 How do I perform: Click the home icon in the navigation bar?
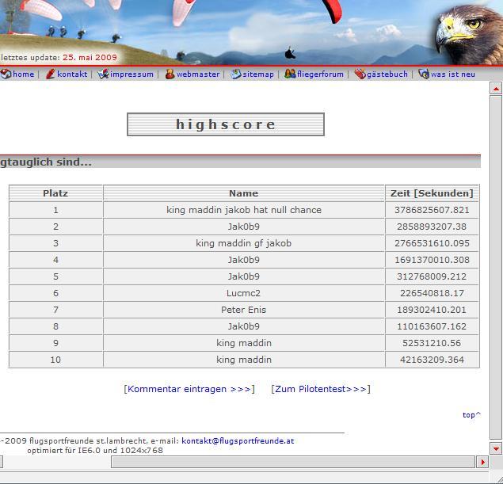point(6,74)
